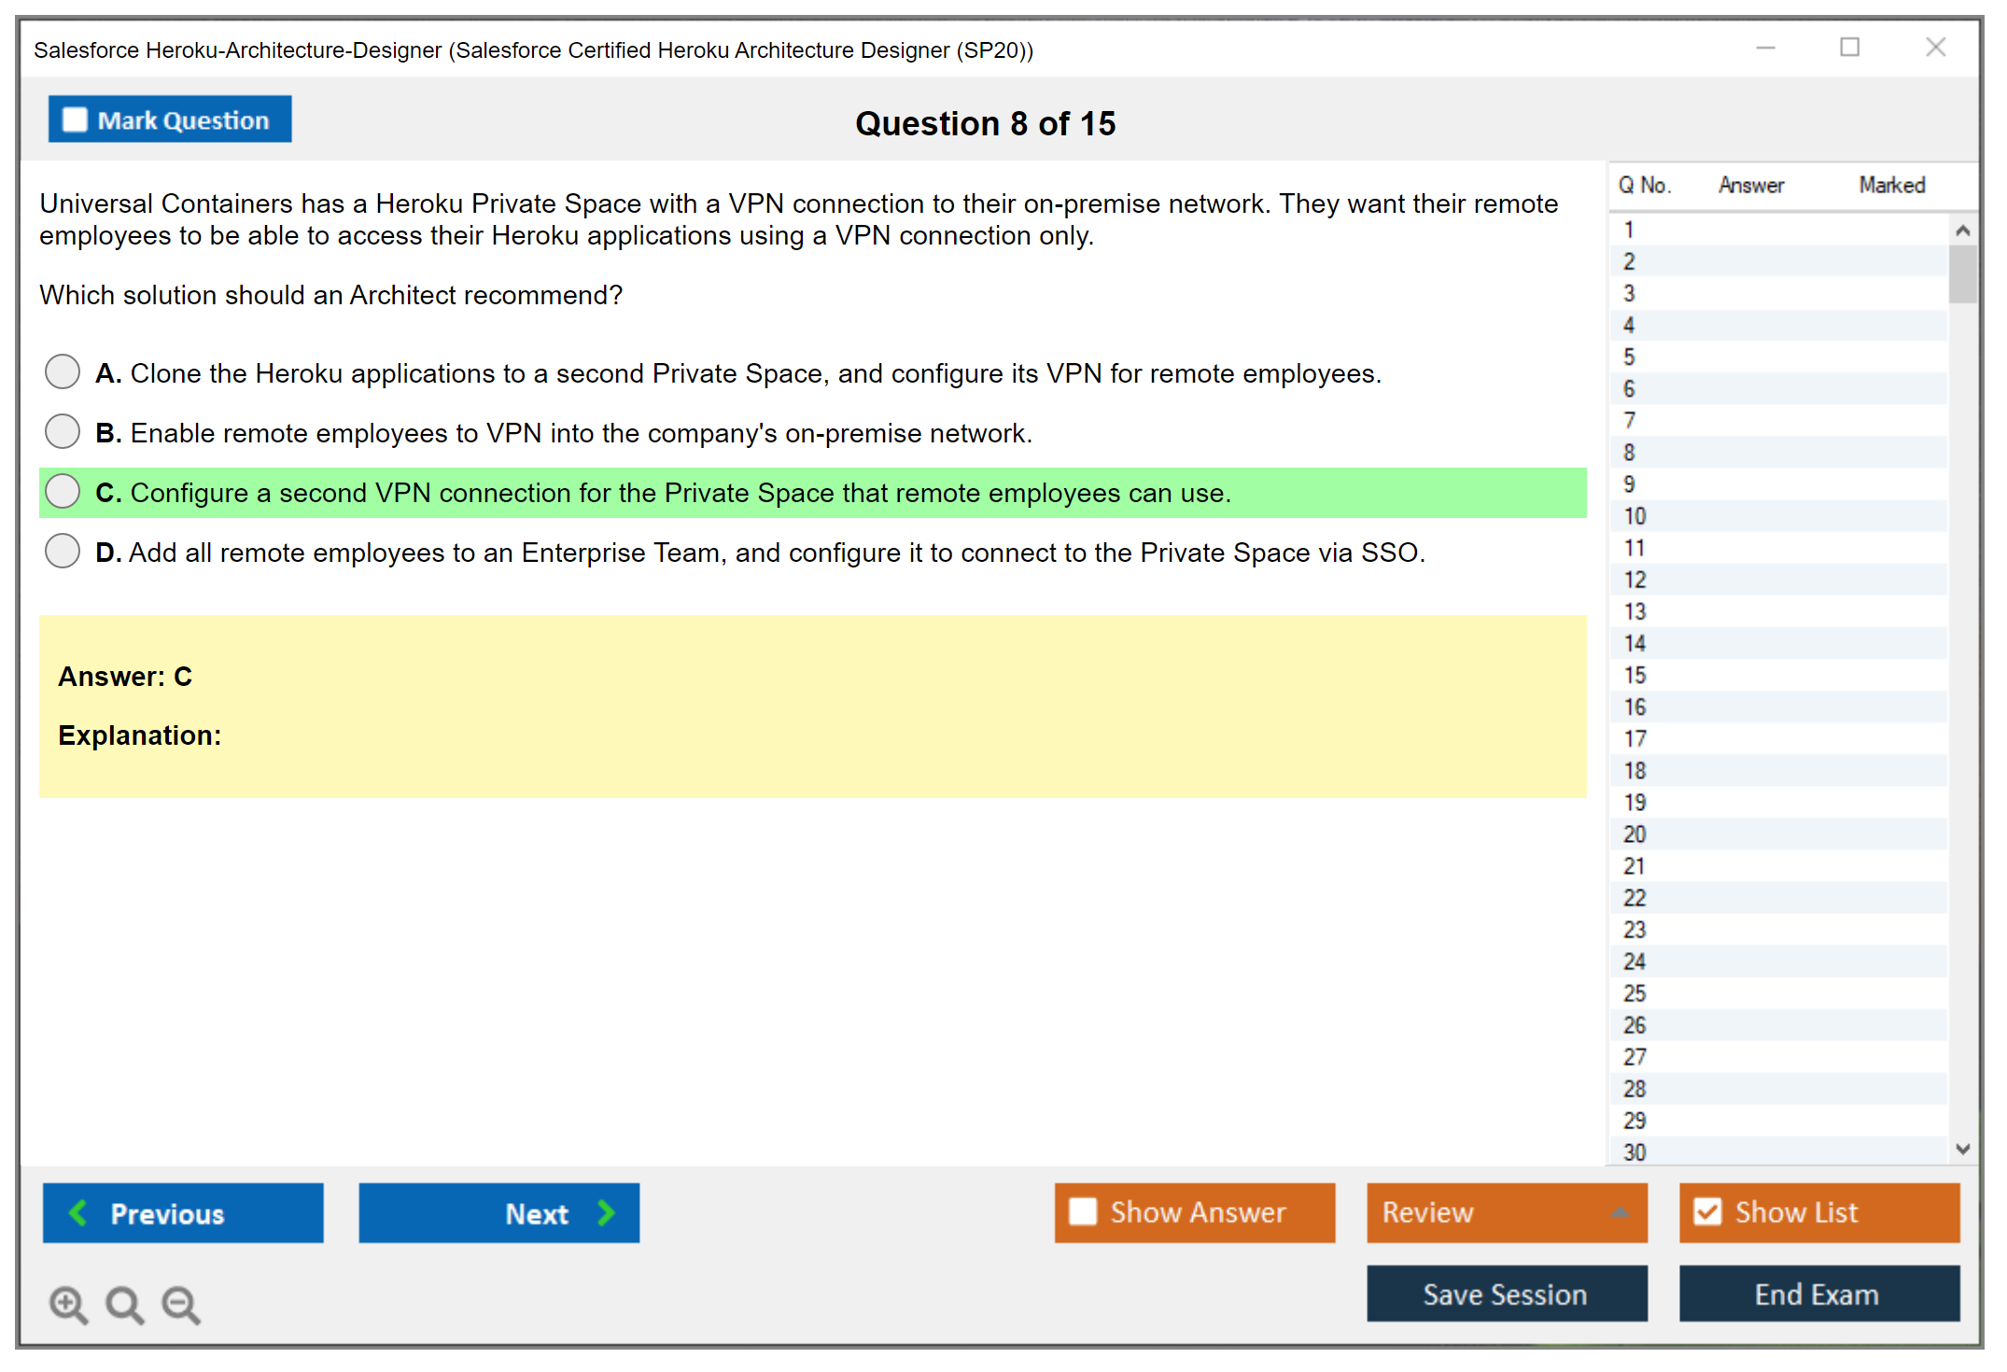Click the Marked column header
The width and height of the screenshot is (2007, 1372).
(x=1891, y=185)
